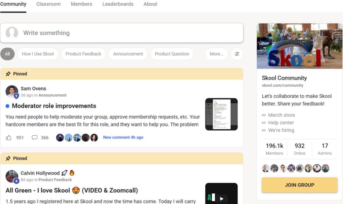
Task: Filter posts by Announcement chip
Action: pyautogui.click(x=128, y=54)
